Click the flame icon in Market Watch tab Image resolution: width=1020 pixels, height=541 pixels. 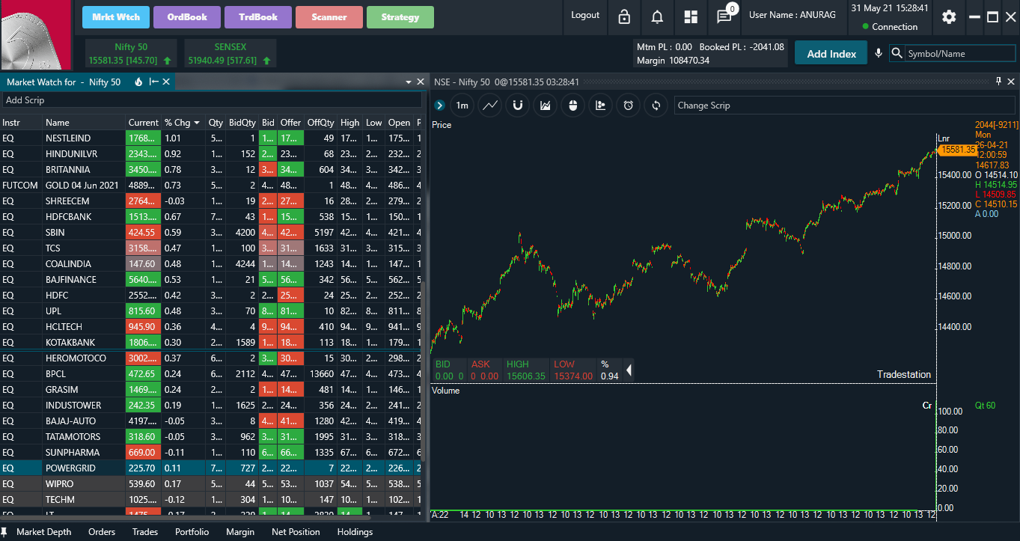click(138, 82)
